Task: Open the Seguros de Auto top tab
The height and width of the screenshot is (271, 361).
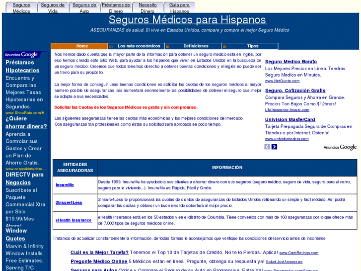Action: coord(84,8)
